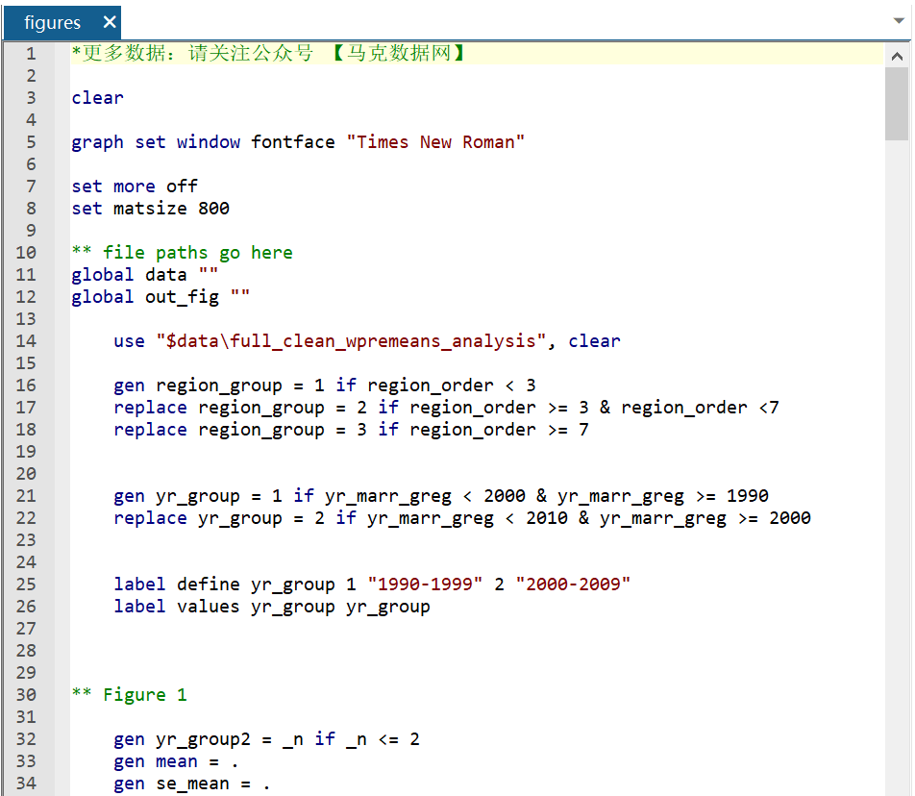Click line number 14 in gutter
This screenshot has height=796, width=915.
(x=26, y=341)
